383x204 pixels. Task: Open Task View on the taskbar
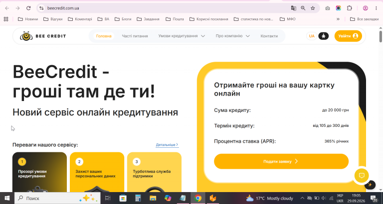click(108, 198)
